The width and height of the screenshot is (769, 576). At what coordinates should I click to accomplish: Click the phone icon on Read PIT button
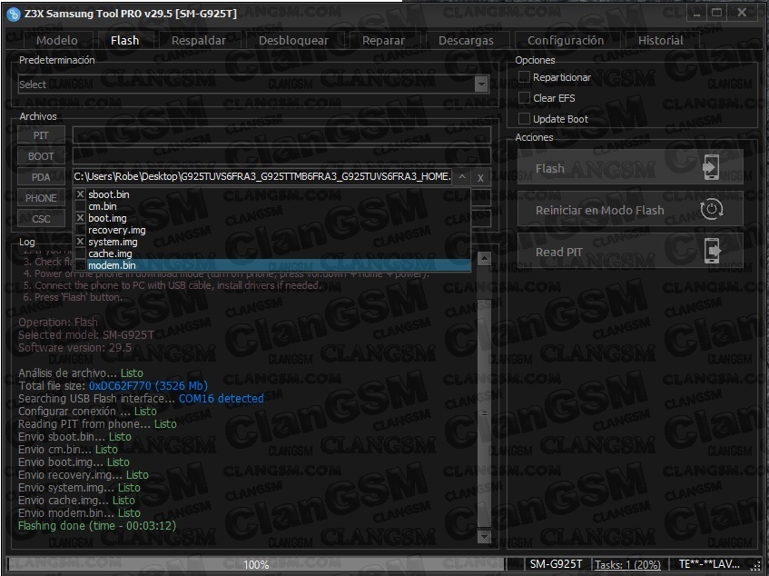(x=712, y=251)
